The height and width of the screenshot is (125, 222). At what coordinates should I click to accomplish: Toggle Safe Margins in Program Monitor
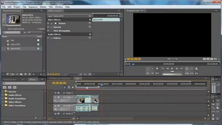[192, 69]
